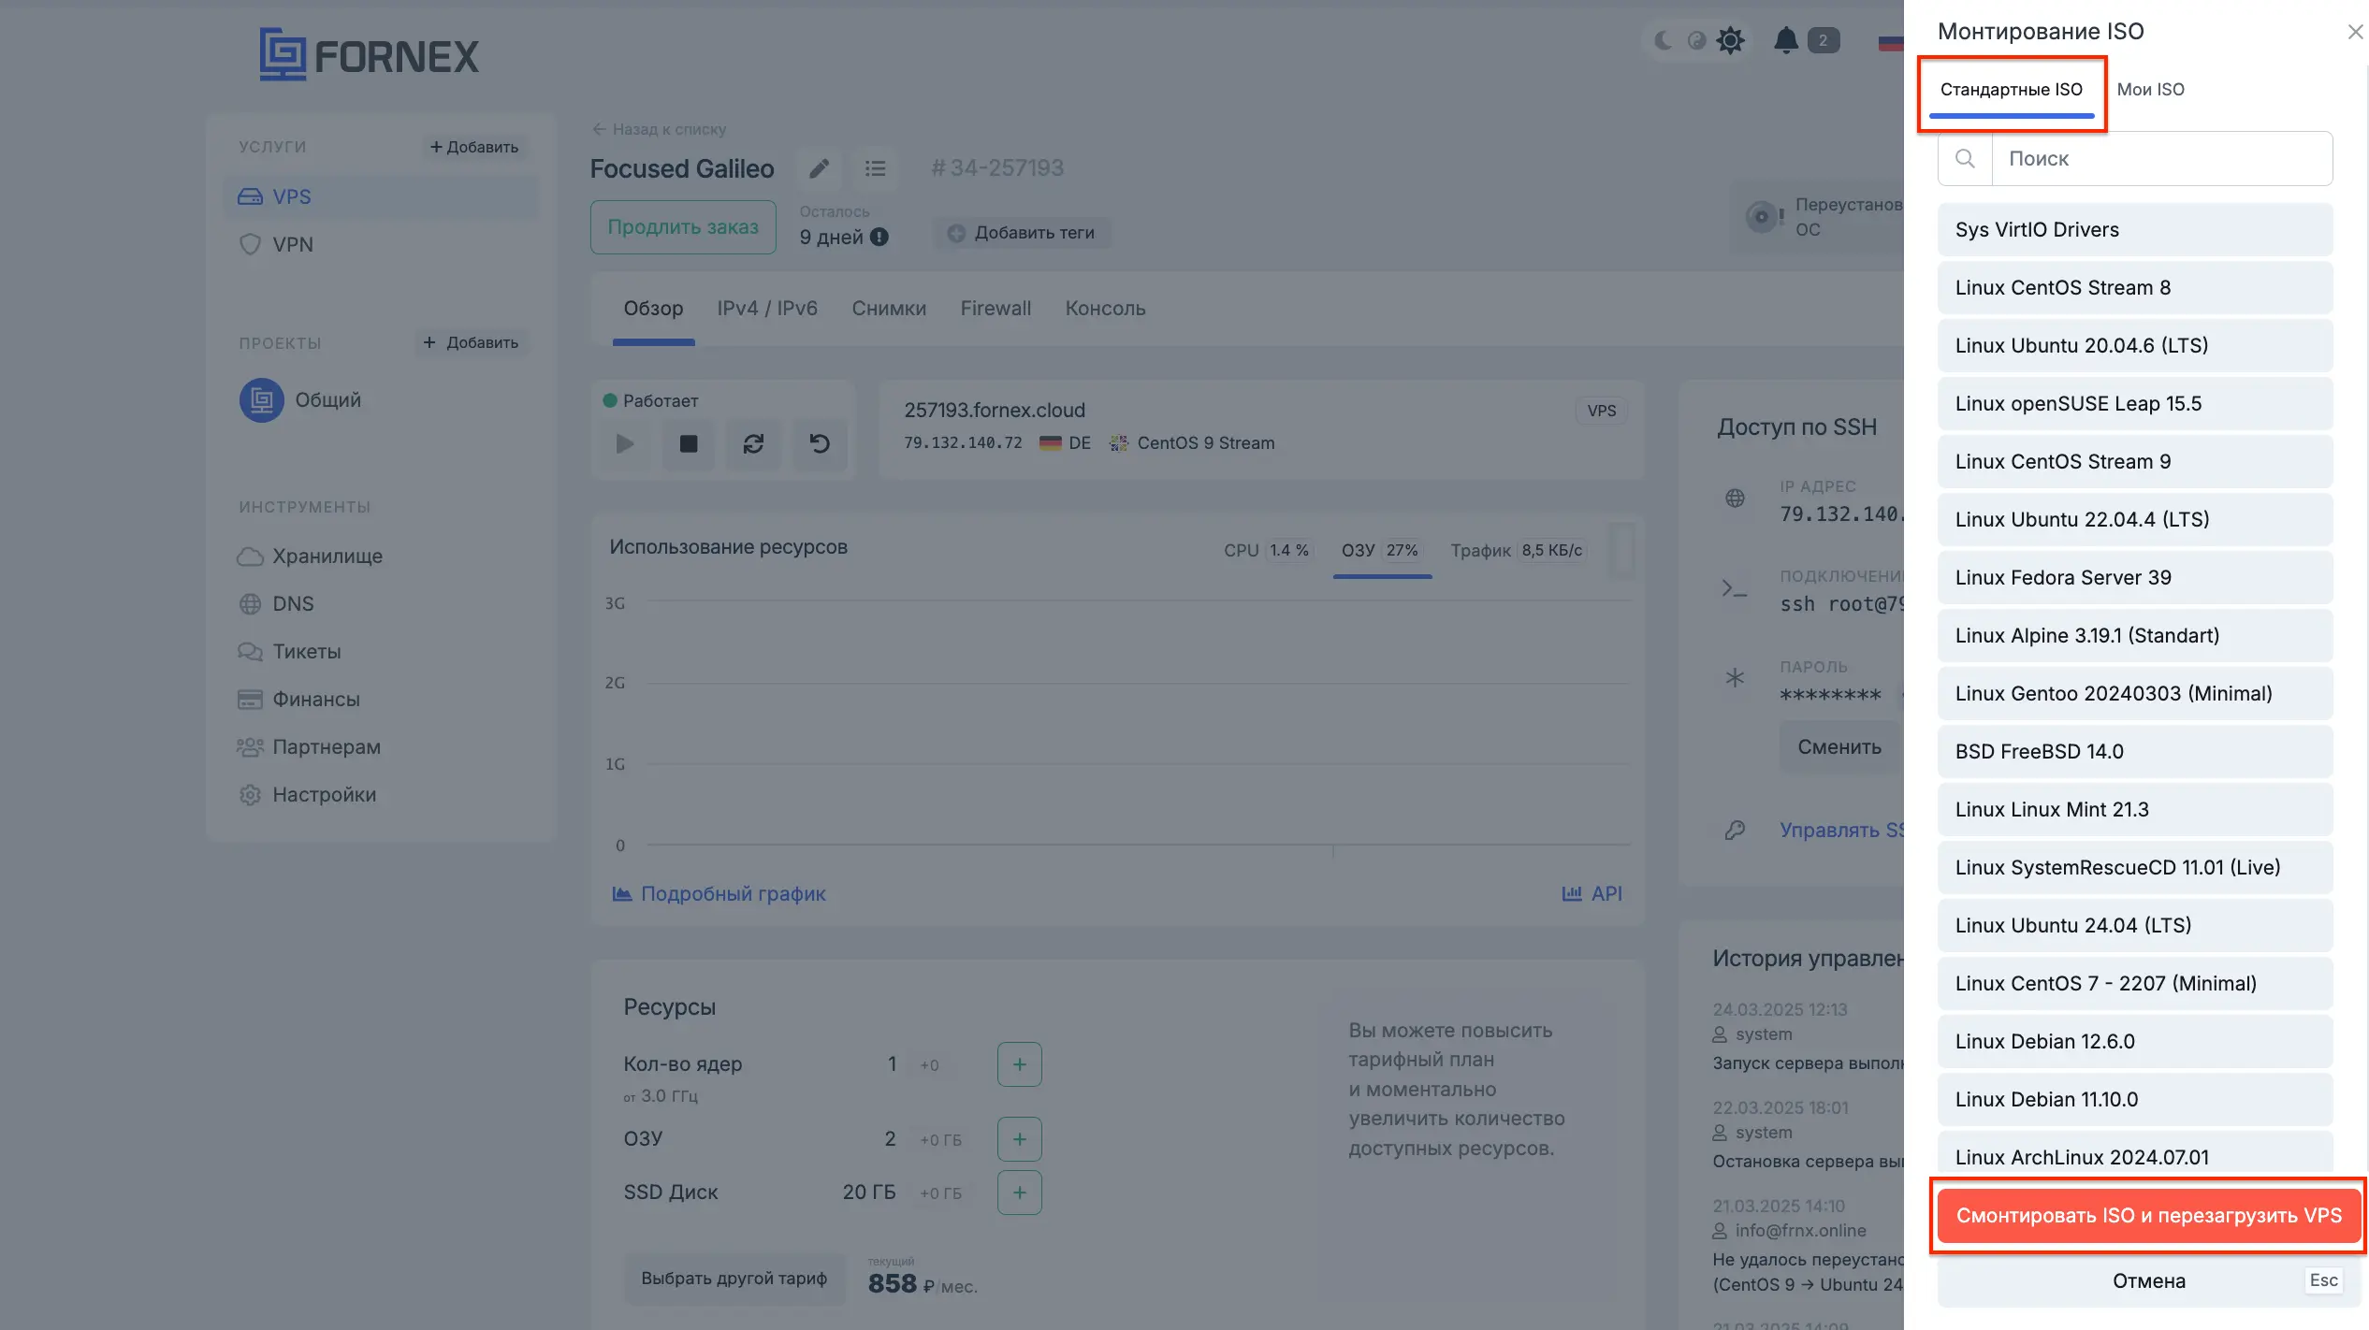Switch to IPv4 / IPv6 tab
2369x1330 pixels.
pyautogui.click(x=767, y=309)
